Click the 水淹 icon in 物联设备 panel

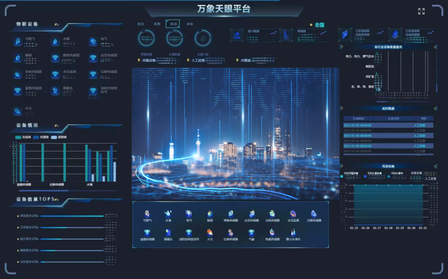click(x=55, y=42)
